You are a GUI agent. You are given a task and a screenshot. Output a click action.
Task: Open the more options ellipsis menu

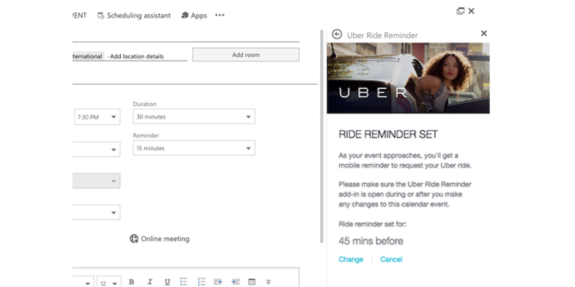coord(220,15)
